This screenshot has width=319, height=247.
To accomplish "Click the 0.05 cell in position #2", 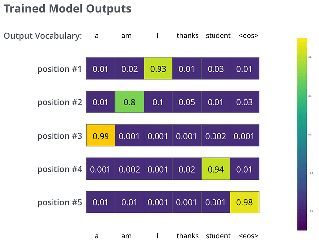I will tap(187, 102).
